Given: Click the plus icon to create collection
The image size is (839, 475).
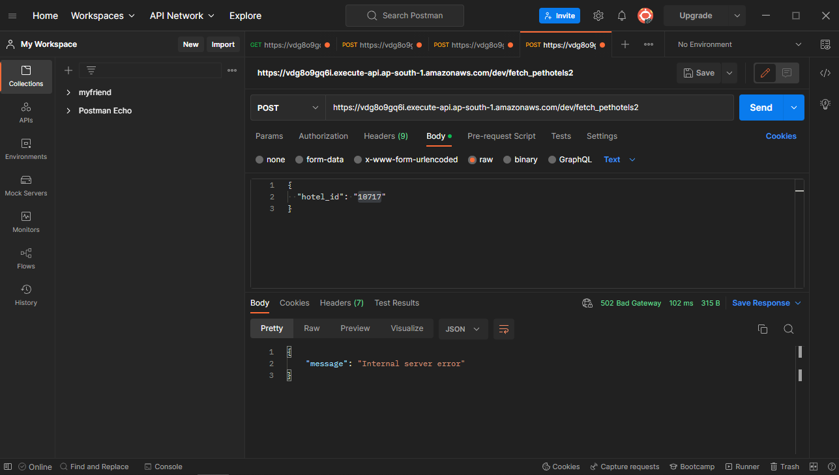Looking at the screenshot, I should coord(68,70).
